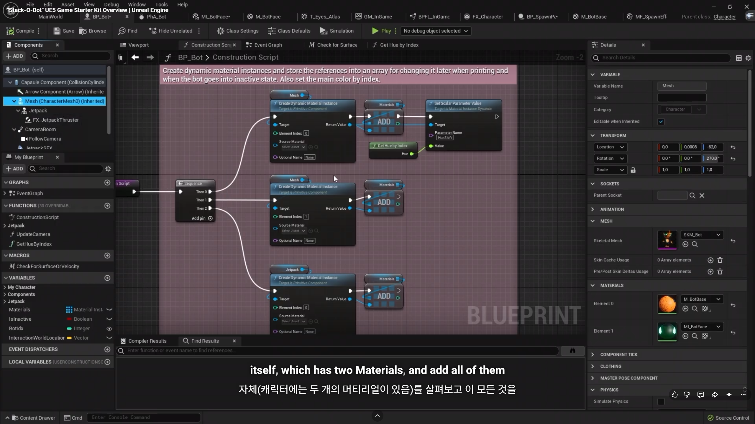Open the Compiler Results tab

coord(144,341)
